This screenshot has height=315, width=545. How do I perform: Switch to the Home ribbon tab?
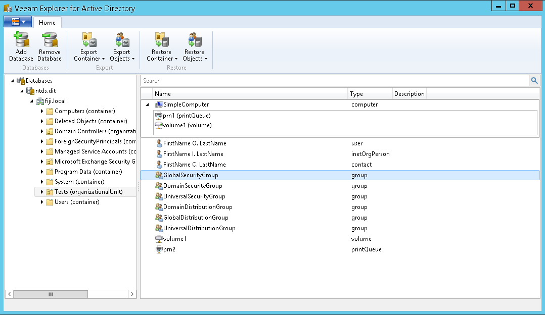coord(47,22)
